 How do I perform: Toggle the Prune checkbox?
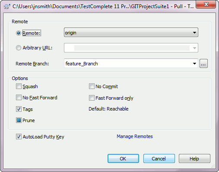point(19,120)
